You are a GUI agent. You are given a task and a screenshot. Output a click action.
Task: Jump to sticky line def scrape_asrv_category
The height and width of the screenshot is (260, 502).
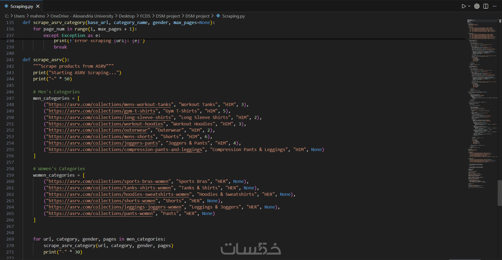119,23
